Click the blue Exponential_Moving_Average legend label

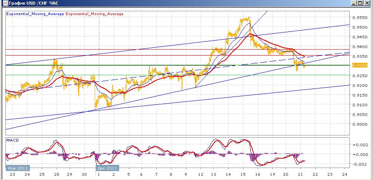point(35,14)
